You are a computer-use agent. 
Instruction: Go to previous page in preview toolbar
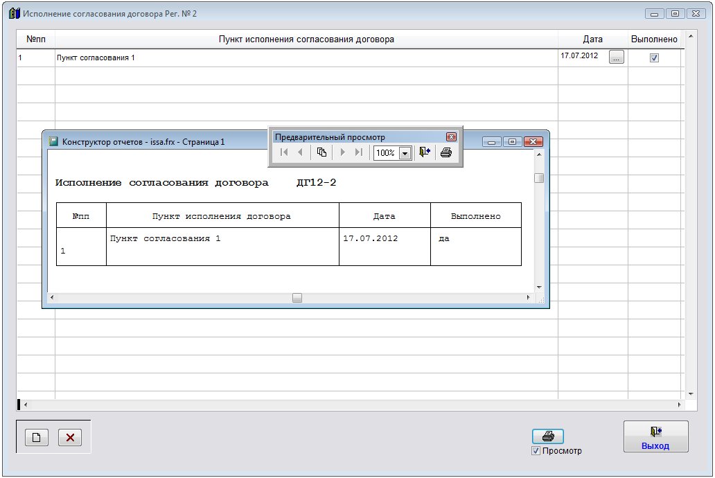300,152
